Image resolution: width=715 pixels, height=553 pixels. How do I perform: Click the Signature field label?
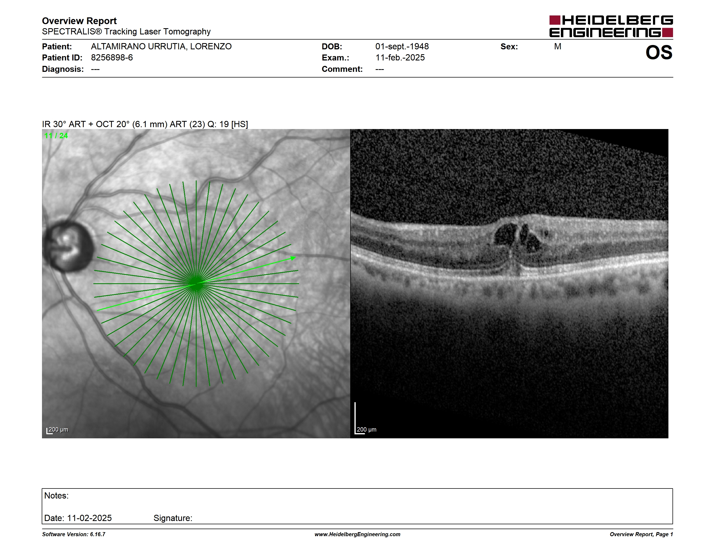[x=173, y=518]
